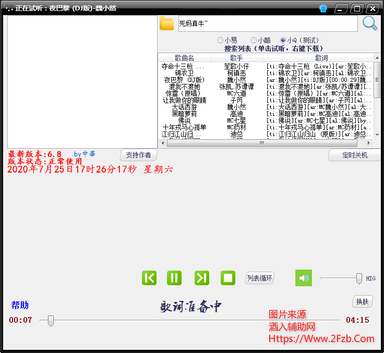Click the blue shirt icon in title bar

(x=323, y=8)
